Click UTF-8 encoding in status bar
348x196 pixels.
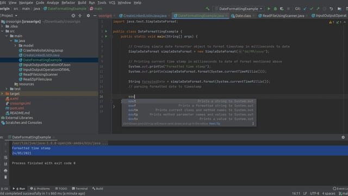[314, 194]
